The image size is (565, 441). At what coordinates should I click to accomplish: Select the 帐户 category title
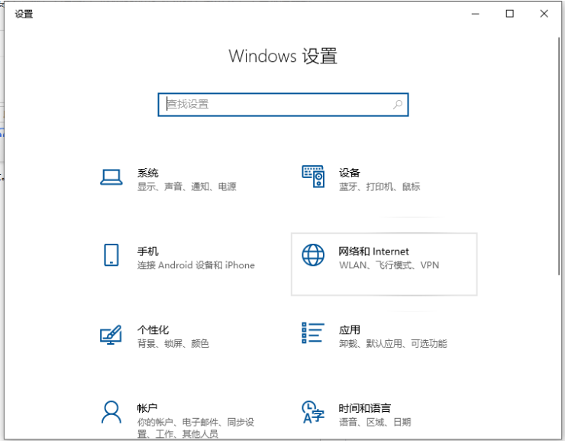pyautogui.click(x=148, y=409)
